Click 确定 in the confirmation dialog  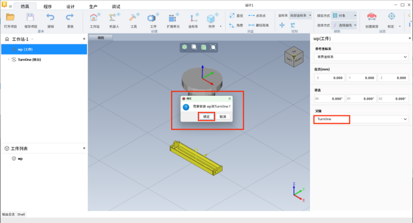coord(207,117)
